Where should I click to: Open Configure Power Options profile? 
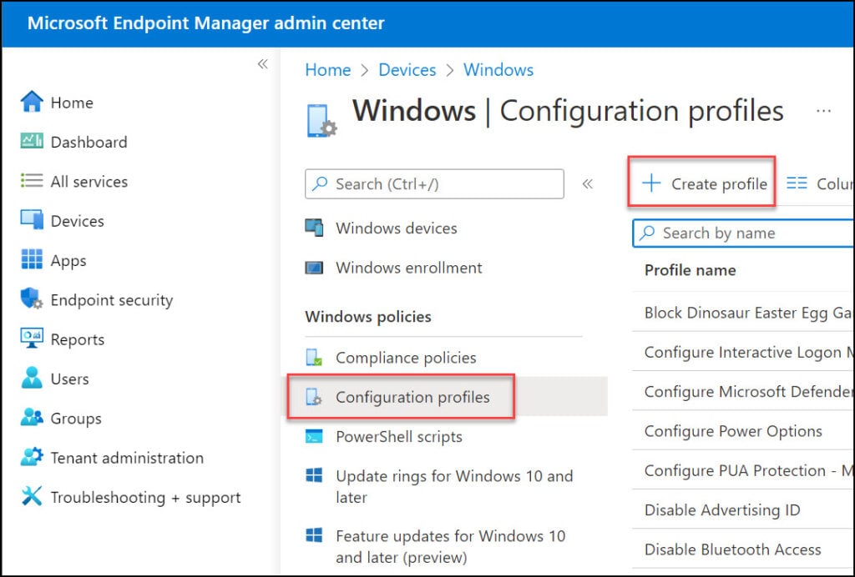coord(733,431)
